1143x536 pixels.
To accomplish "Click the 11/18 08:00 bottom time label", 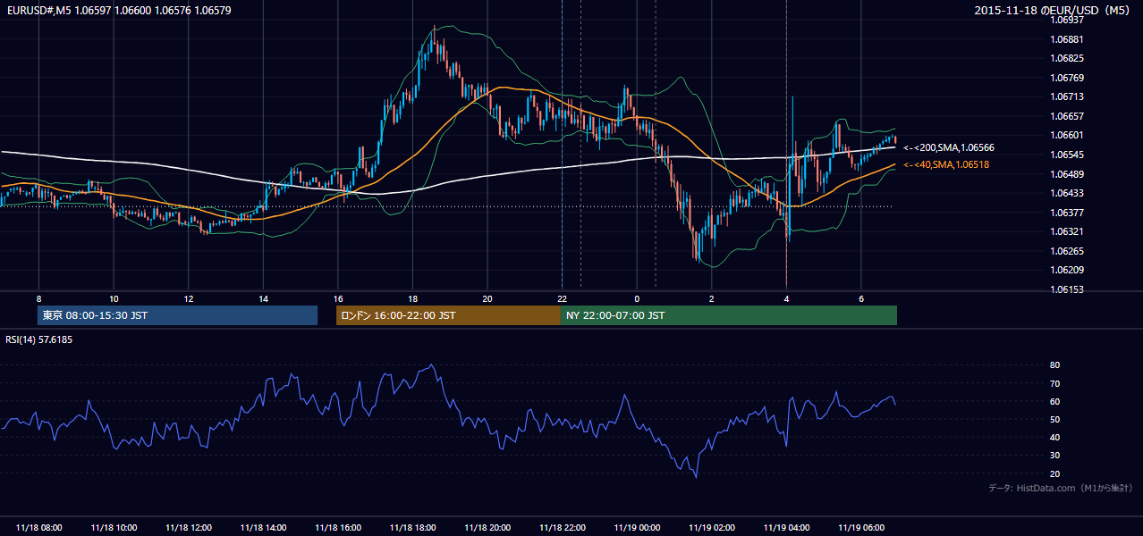I will click(x=38, y=528).
